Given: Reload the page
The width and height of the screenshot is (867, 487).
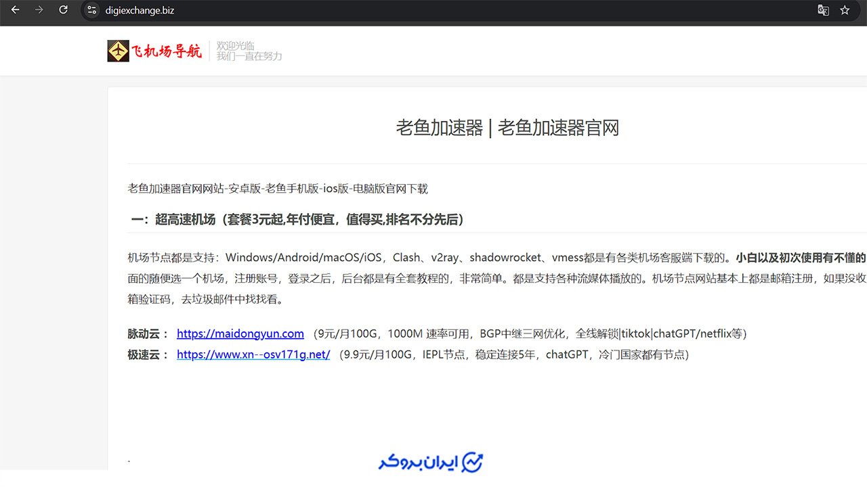Looking at the screenshot, I should tap(64, 10).
